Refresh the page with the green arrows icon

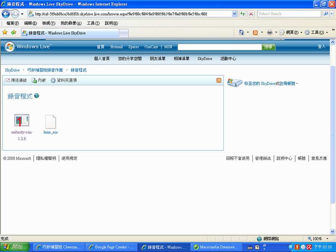242,14
